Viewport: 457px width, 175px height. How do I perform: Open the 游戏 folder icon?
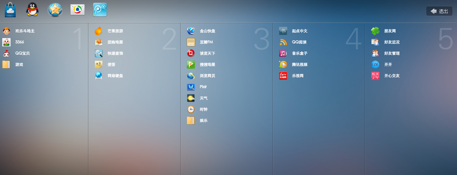6,65
